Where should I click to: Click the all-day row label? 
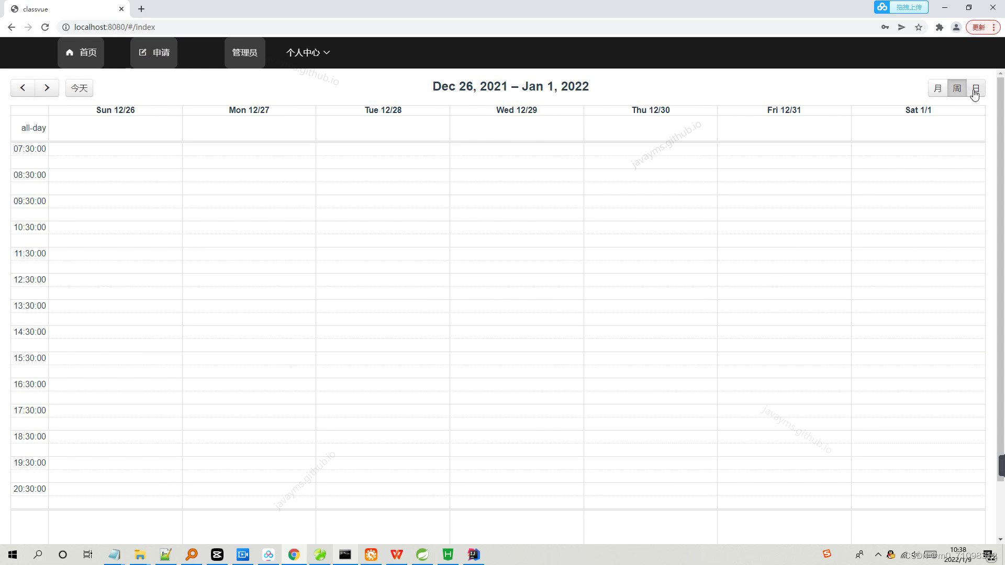pos(33,128)
